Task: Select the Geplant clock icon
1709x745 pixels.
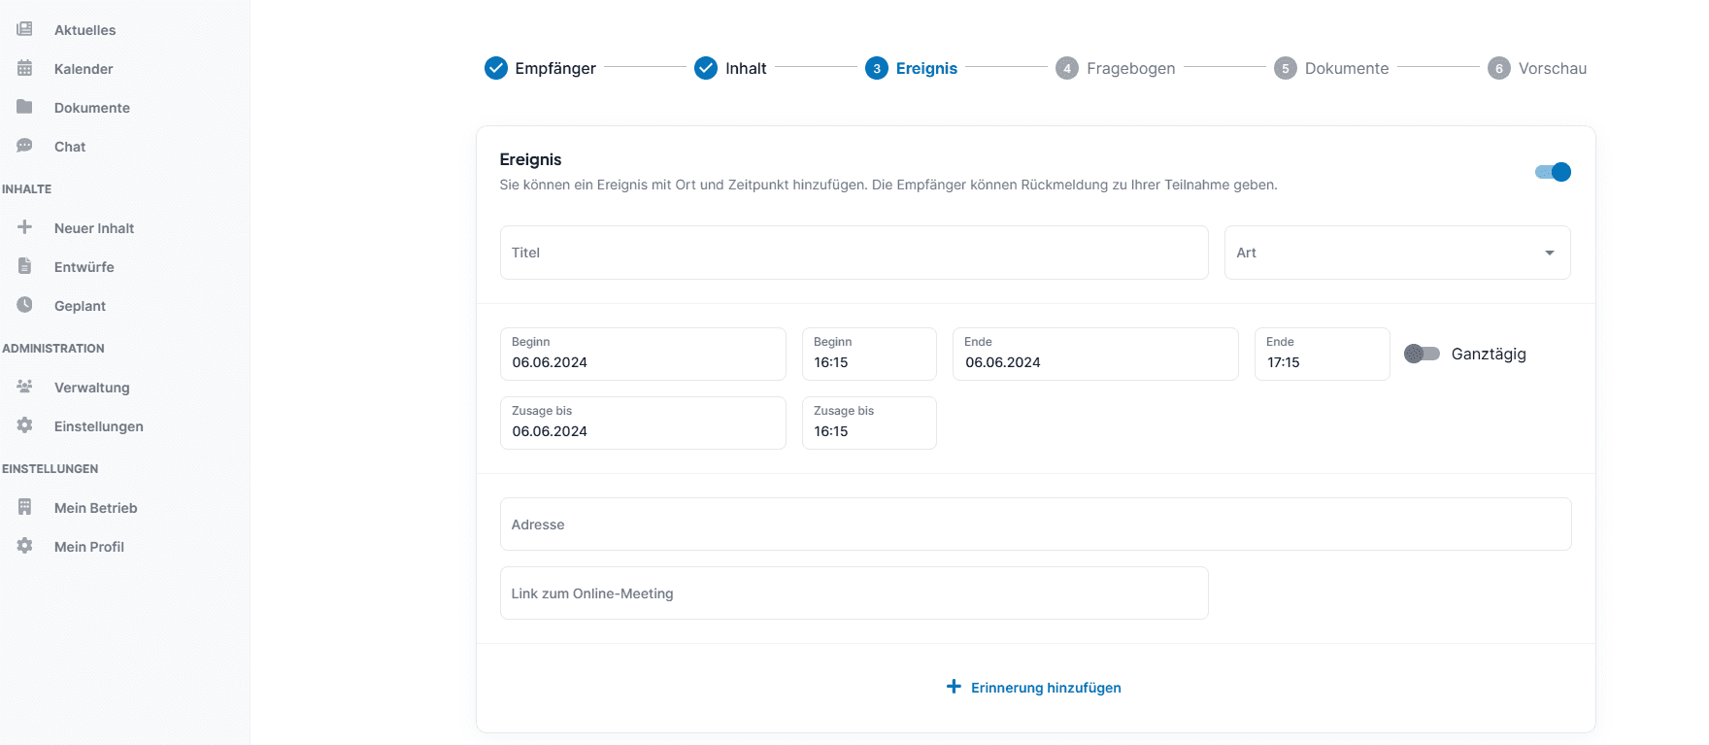Action: coord(25,305)
